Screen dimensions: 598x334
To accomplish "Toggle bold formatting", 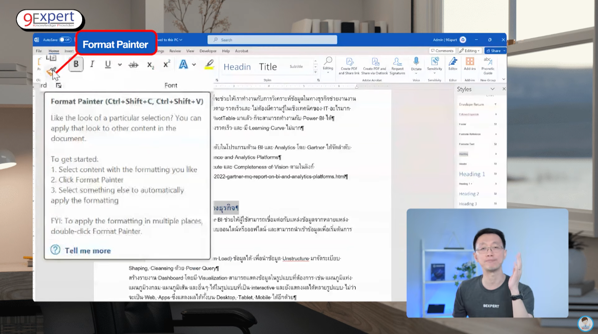I will tap(76, 65).
